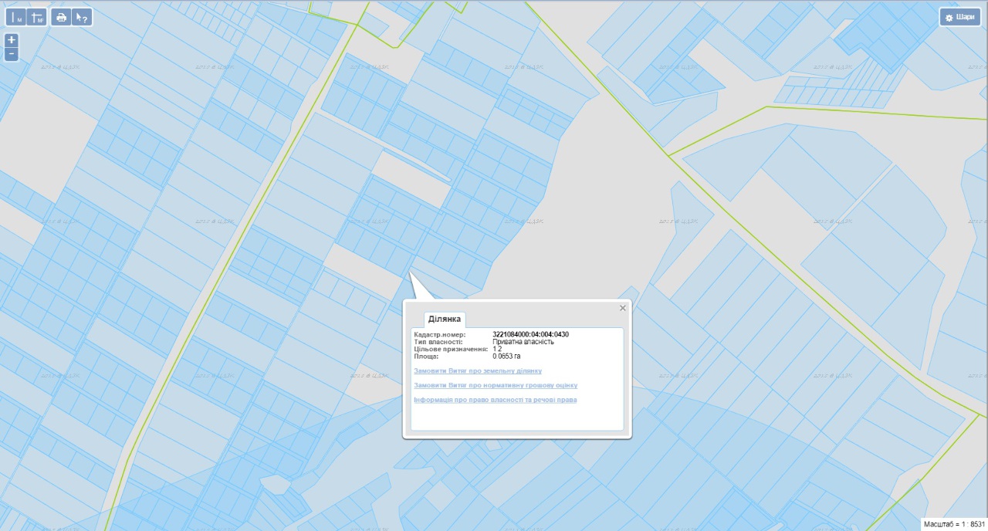Click the Приватна власність ownership value

point(523,341)
